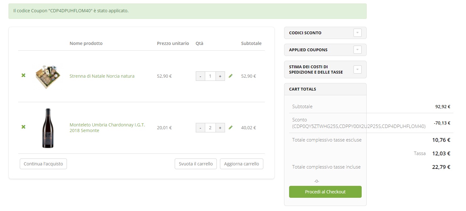Screen dimensions: 466x211
Task: Update the cart with Aggiorna carrello
Action: tap(241, 164)
